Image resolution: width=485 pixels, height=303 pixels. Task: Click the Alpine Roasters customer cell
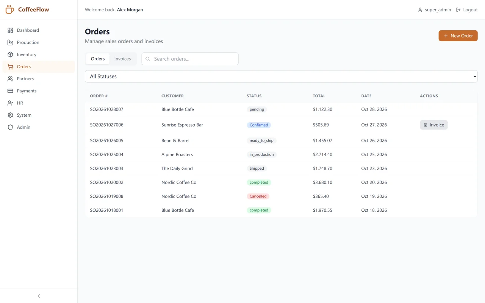[177, 155]
